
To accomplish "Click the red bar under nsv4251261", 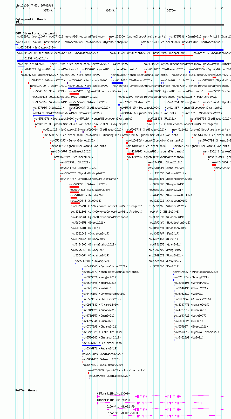I will tap(74, 94).
